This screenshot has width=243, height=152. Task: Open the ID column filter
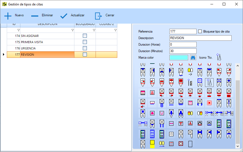click(18, 30)
